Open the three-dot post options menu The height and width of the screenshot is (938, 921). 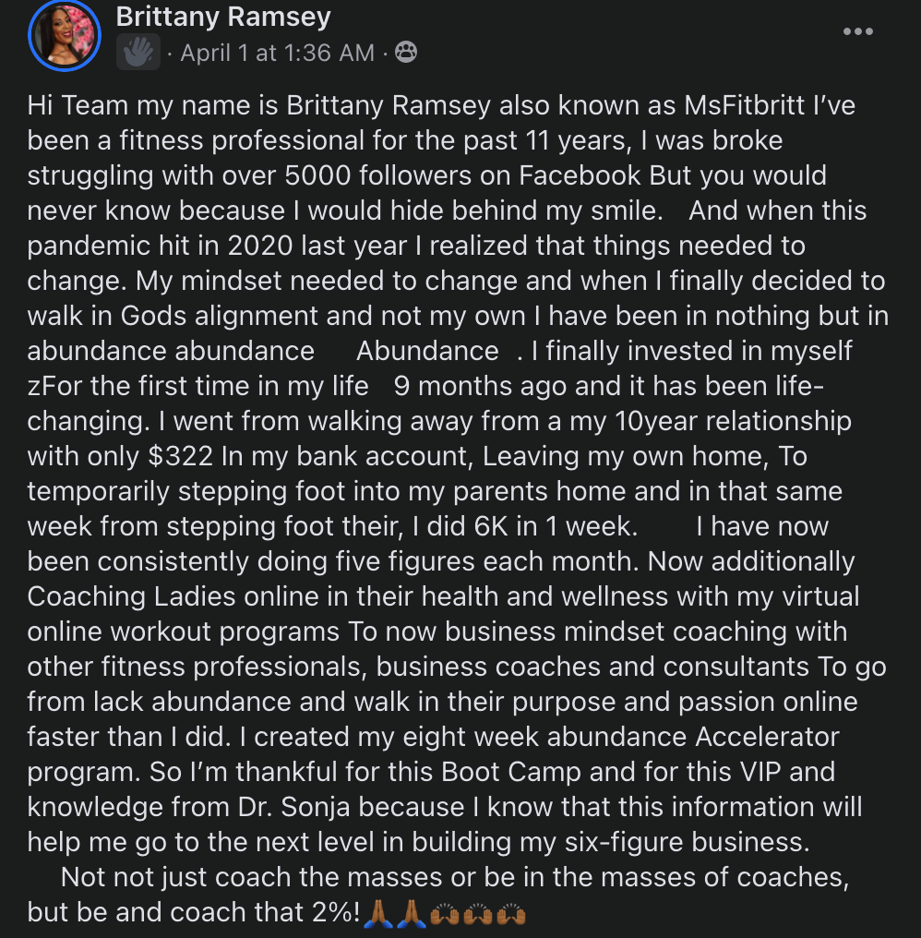pyautogui.click(x=857, y=31)
